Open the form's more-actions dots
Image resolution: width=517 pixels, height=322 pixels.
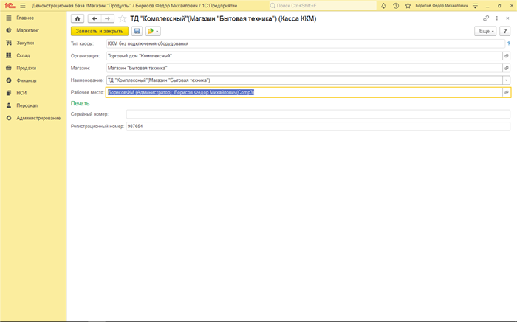click(x=497, y=18)
